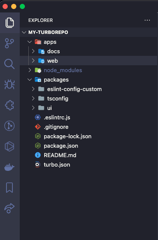The height and width of the screenshot is (240, 158).
Task: Collapse the packages folder chevron
Action: click(x=30, y=79)
